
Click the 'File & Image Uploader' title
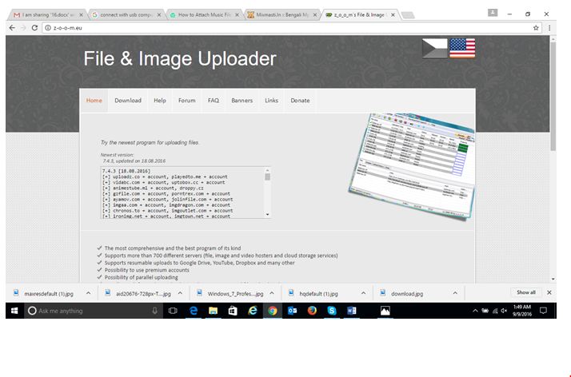180,59
